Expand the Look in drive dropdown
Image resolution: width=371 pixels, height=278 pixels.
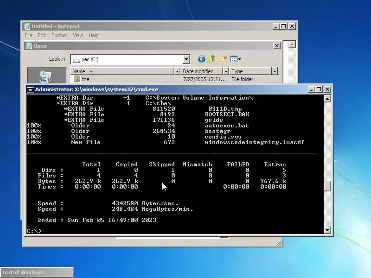click(x=186, y=59)
